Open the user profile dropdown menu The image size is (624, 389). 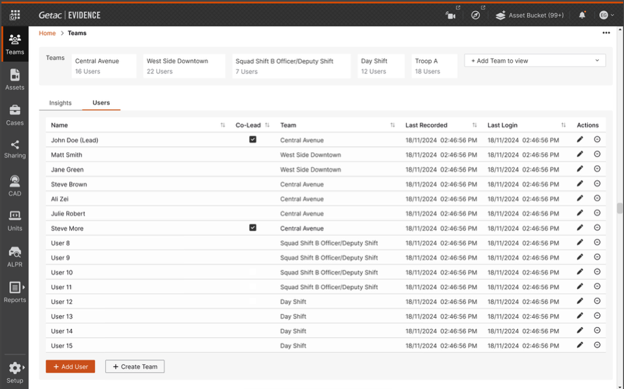(606, 15)
